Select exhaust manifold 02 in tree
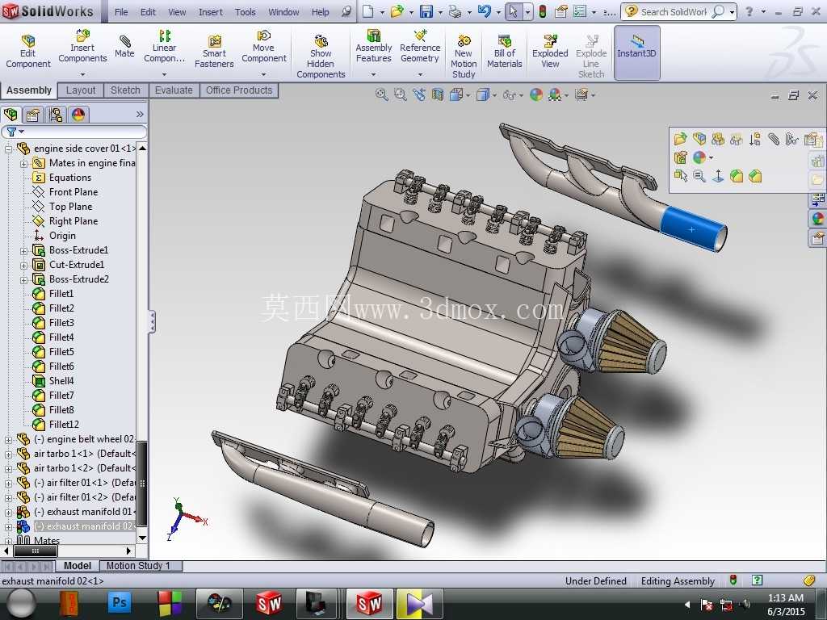The width and height of the screenshot is (827, 620). (83, 526)
